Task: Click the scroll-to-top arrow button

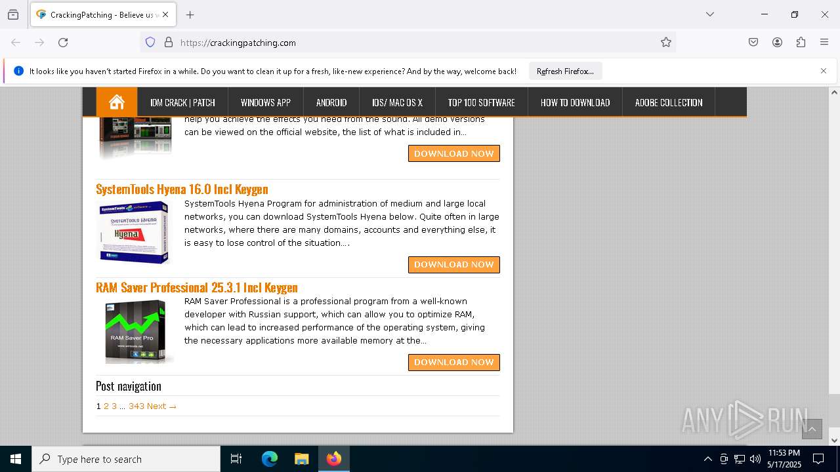Action: [x=812, y=429]
